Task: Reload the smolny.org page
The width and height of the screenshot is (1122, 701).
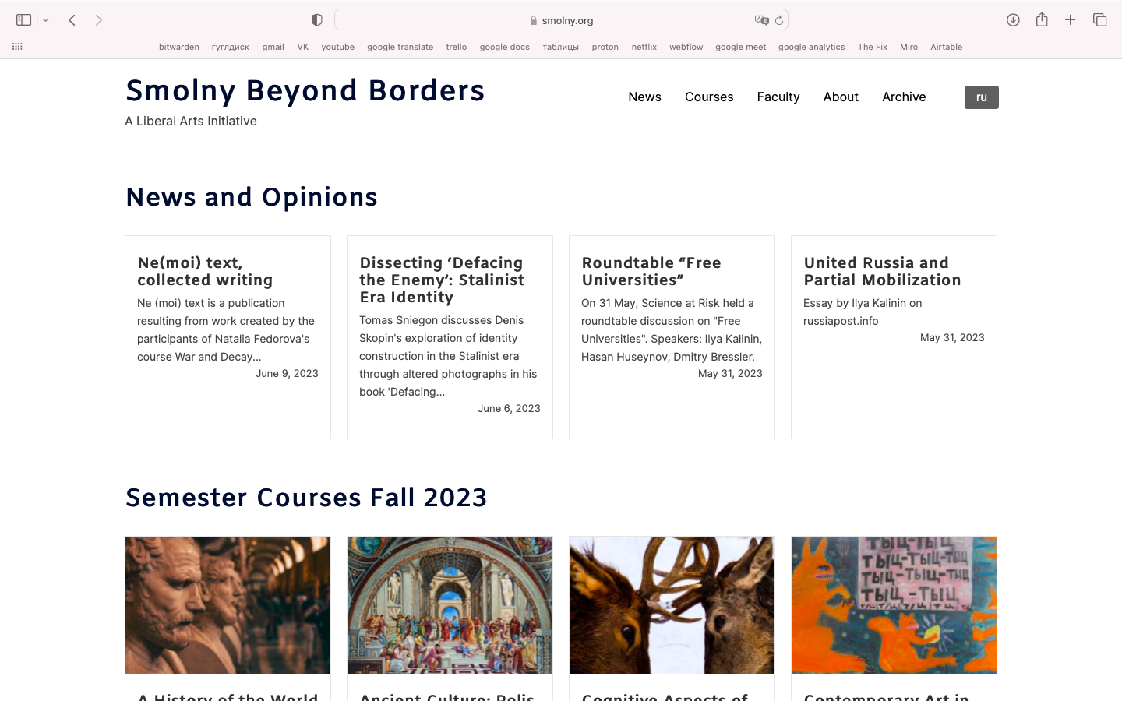Action: click(779, 20)
